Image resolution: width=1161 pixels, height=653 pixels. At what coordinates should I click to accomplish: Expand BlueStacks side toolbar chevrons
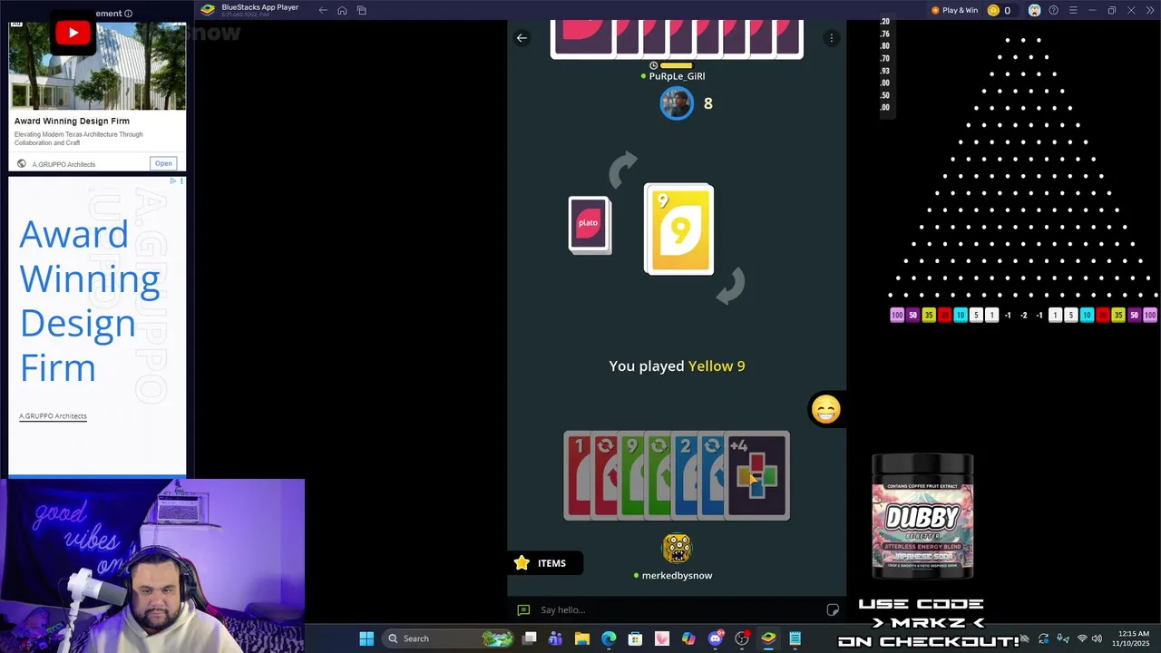1149,10
